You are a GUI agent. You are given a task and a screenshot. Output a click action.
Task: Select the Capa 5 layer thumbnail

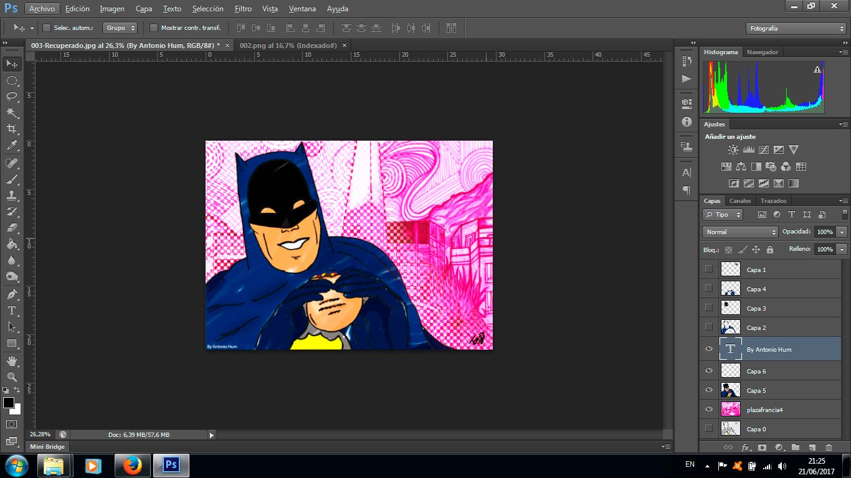(x=730, y=390)
